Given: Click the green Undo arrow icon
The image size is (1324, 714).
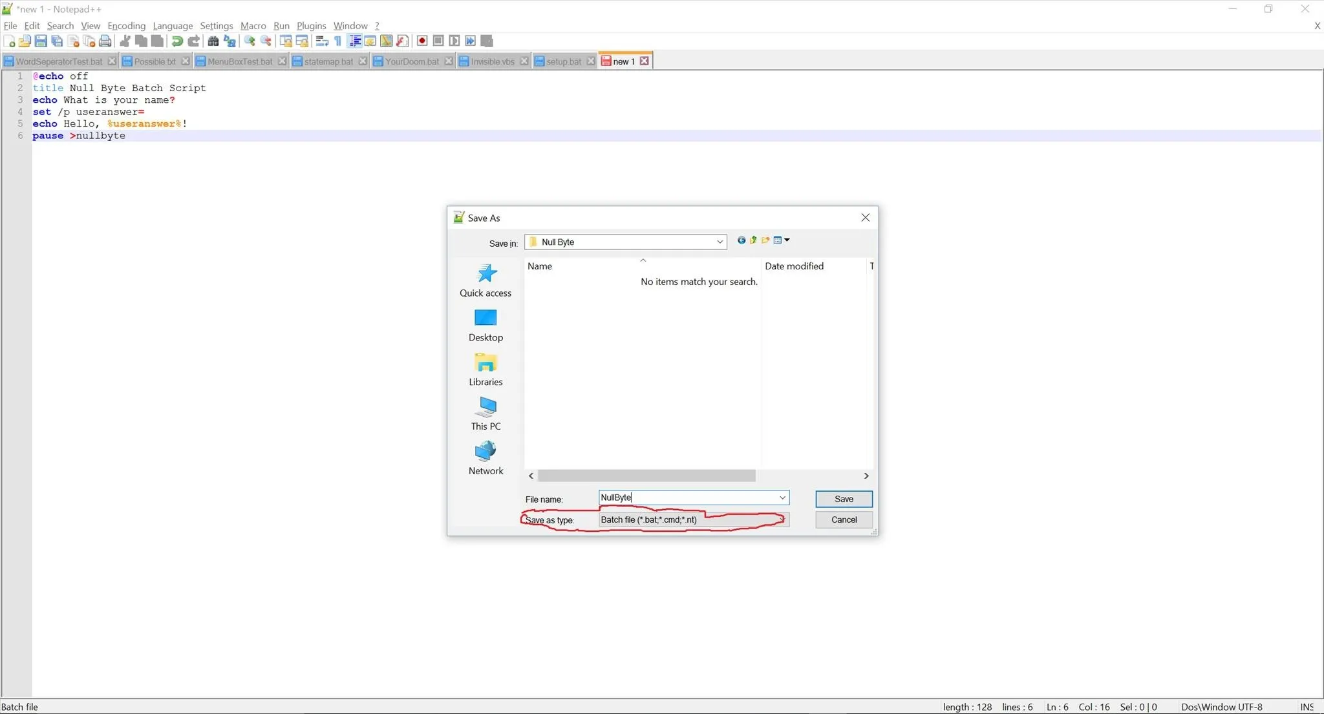Looking at the screenshot, I should click(x=177, y=41).
